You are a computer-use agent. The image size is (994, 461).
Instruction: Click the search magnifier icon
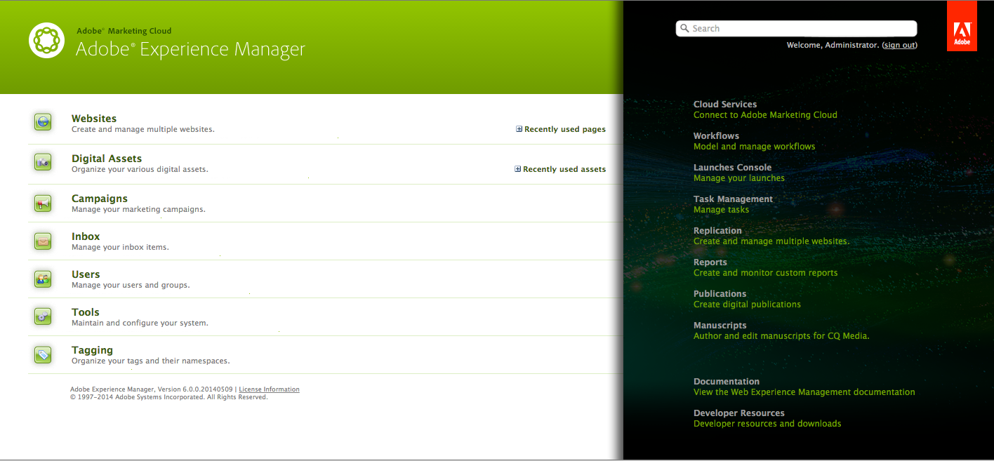(684, 29)
